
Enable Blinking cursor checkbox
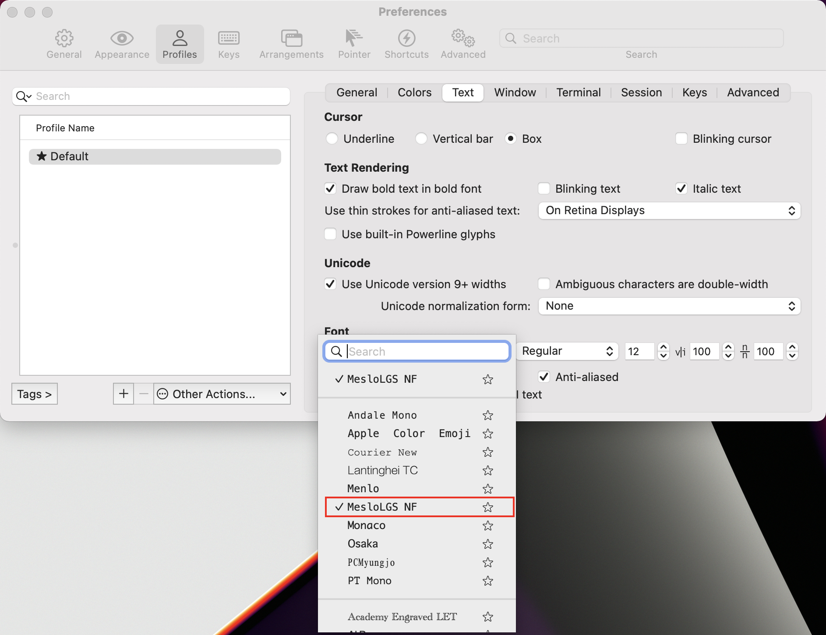(681, 139)
